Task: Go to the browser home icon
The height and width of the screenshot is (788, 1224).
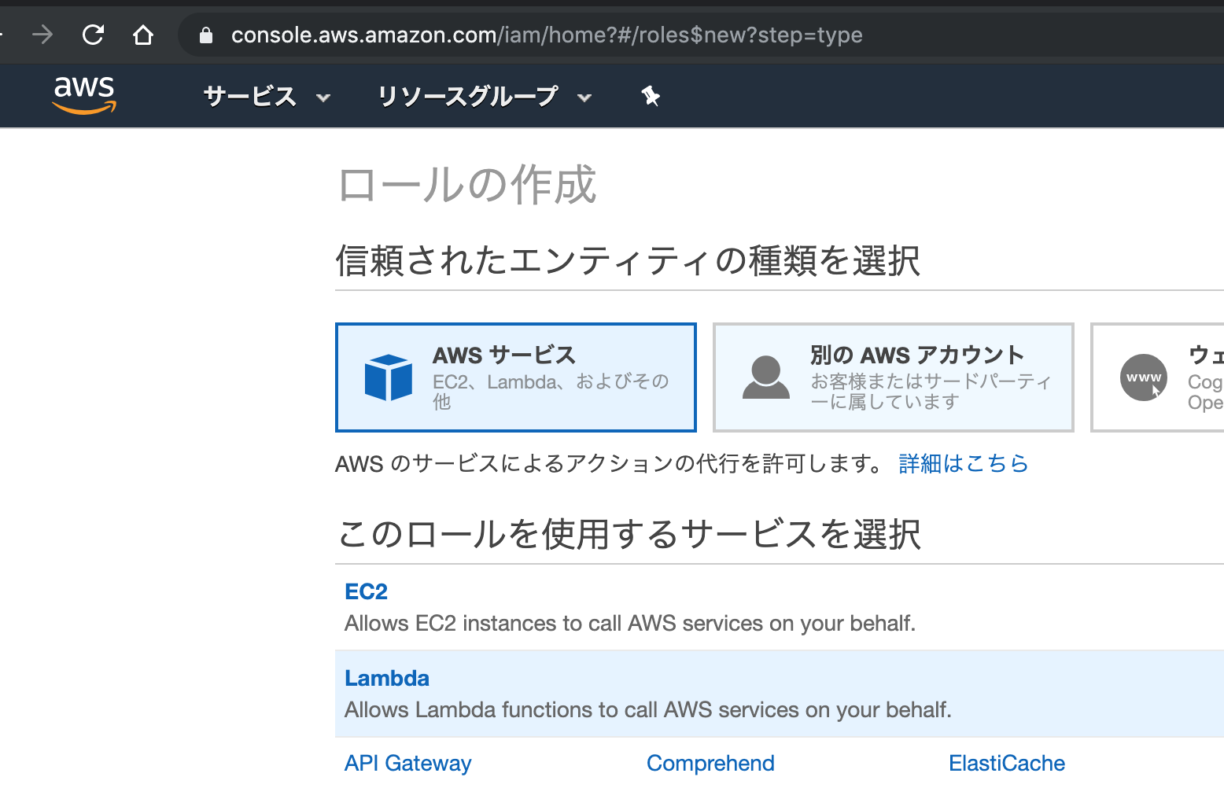Action: point(143,35)
